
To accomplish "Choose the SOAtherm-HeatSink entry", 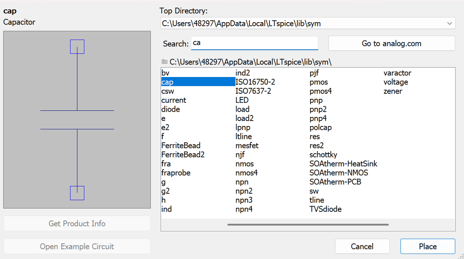I will 343,164.
